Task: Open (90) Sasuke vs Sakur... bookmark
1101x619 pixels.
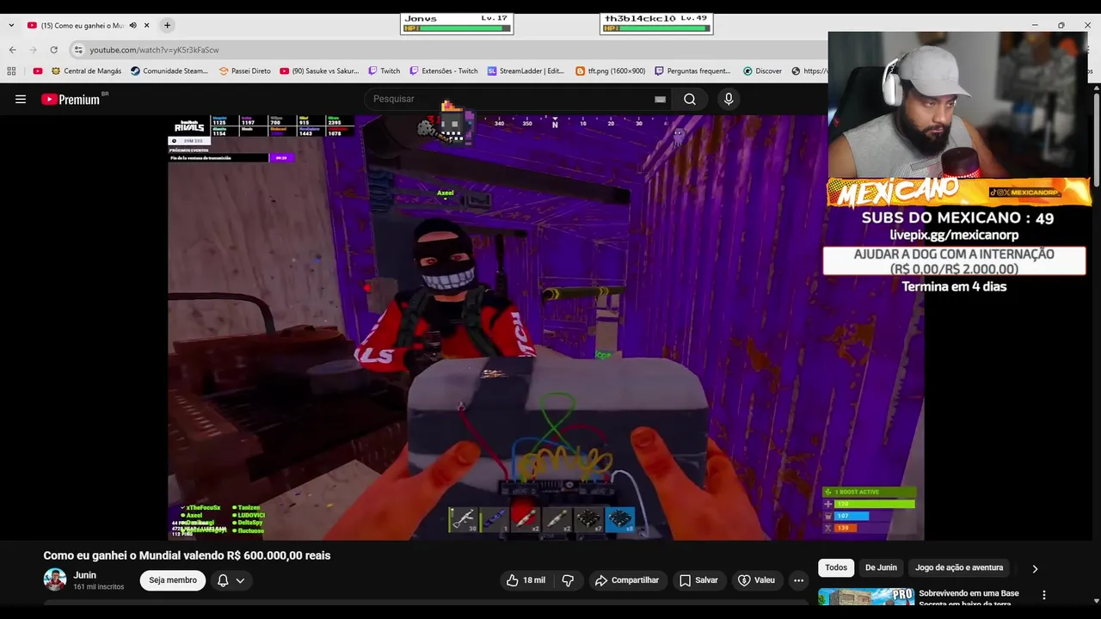Action: pyautogui.click(x=319, y=71)
